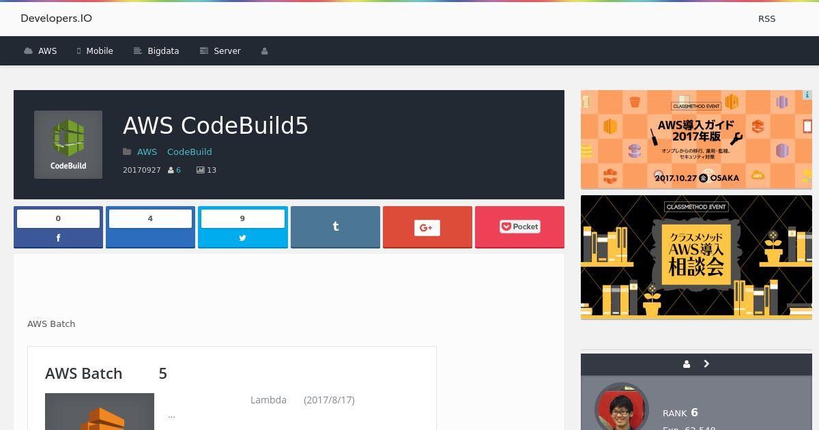
Task: Click the chevron arrow in author panel
Action: pos(706,364)
